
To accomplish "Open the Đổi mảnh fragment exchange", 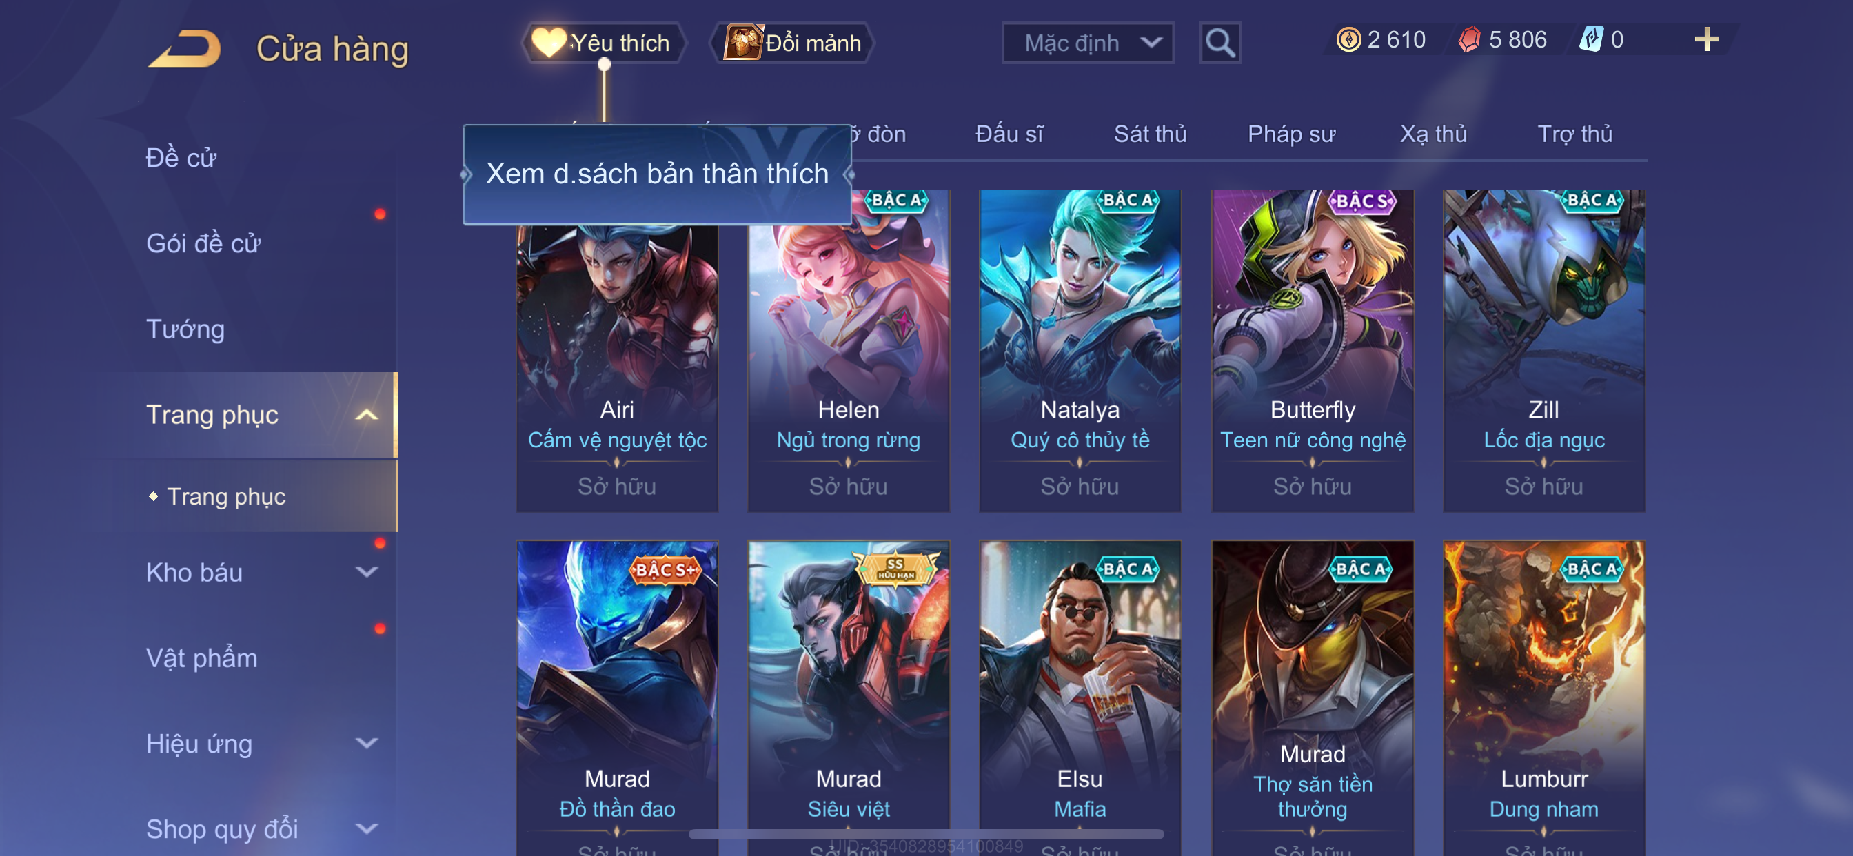I will [x=792, y=43].
